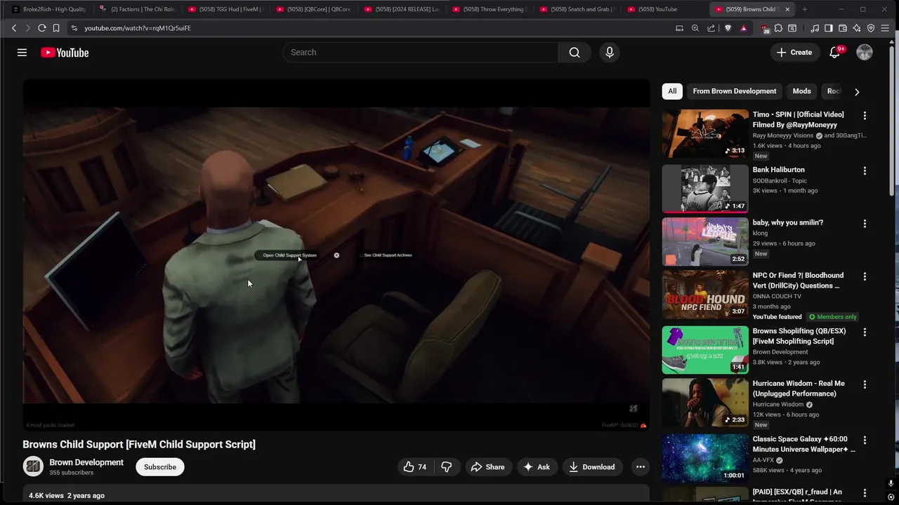This screenshot has height=505, width=899.
Task: Open options for Hurricane Wisdom video
Action: coord(865,385)
